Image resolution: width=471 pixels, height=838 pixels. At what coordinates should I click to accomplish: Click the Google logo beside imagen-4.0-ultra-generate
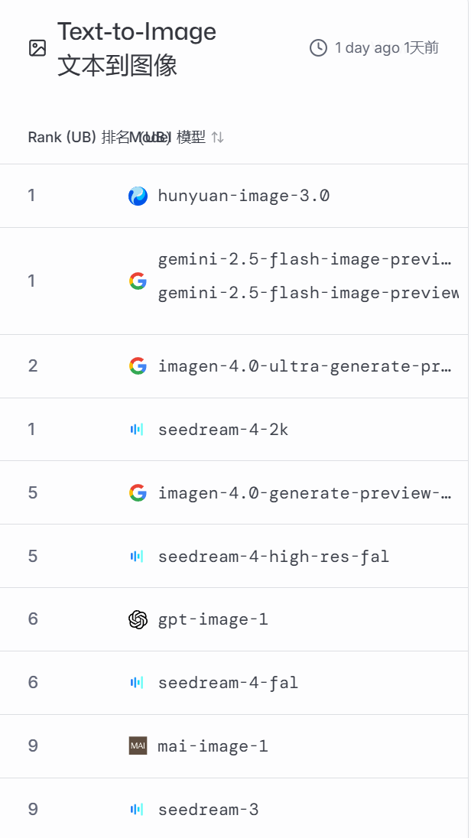coord(138,366)
